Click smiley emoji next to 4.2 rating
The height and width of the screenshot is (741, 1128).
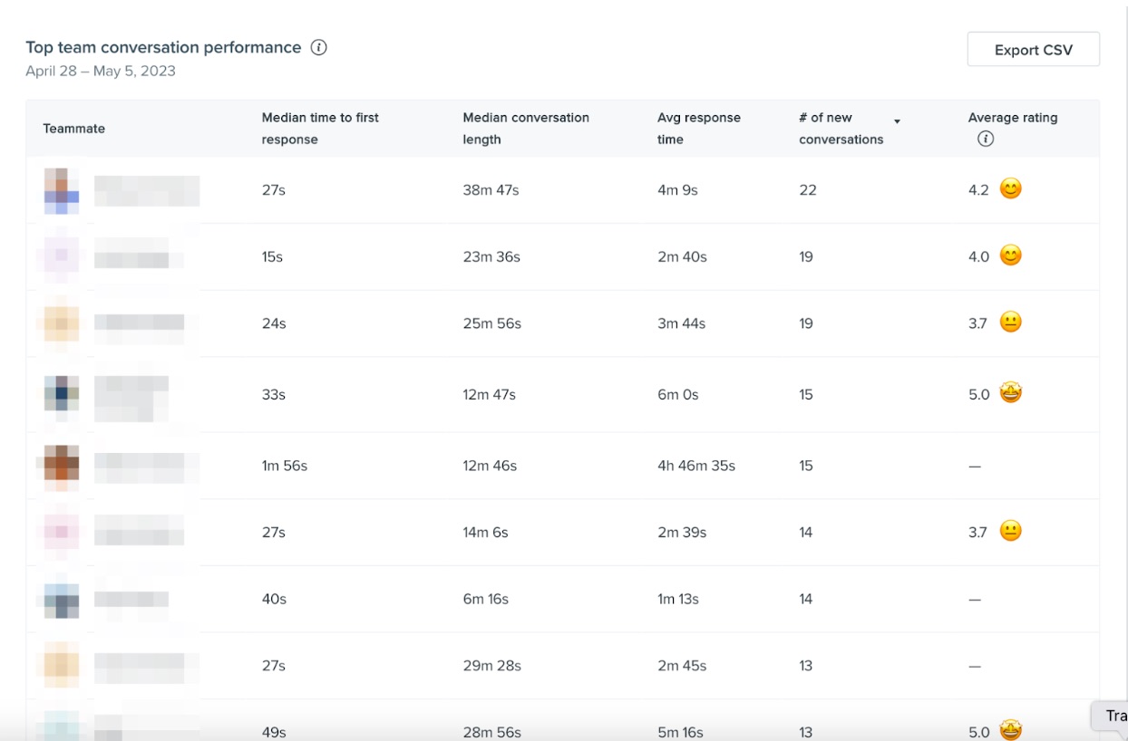1010,189
